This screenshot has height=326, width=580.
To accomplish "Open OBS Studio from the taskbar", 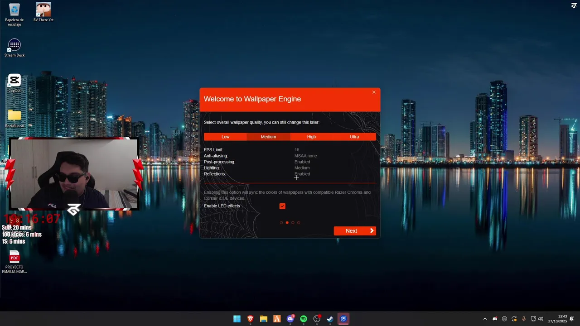I will point(317,319).
